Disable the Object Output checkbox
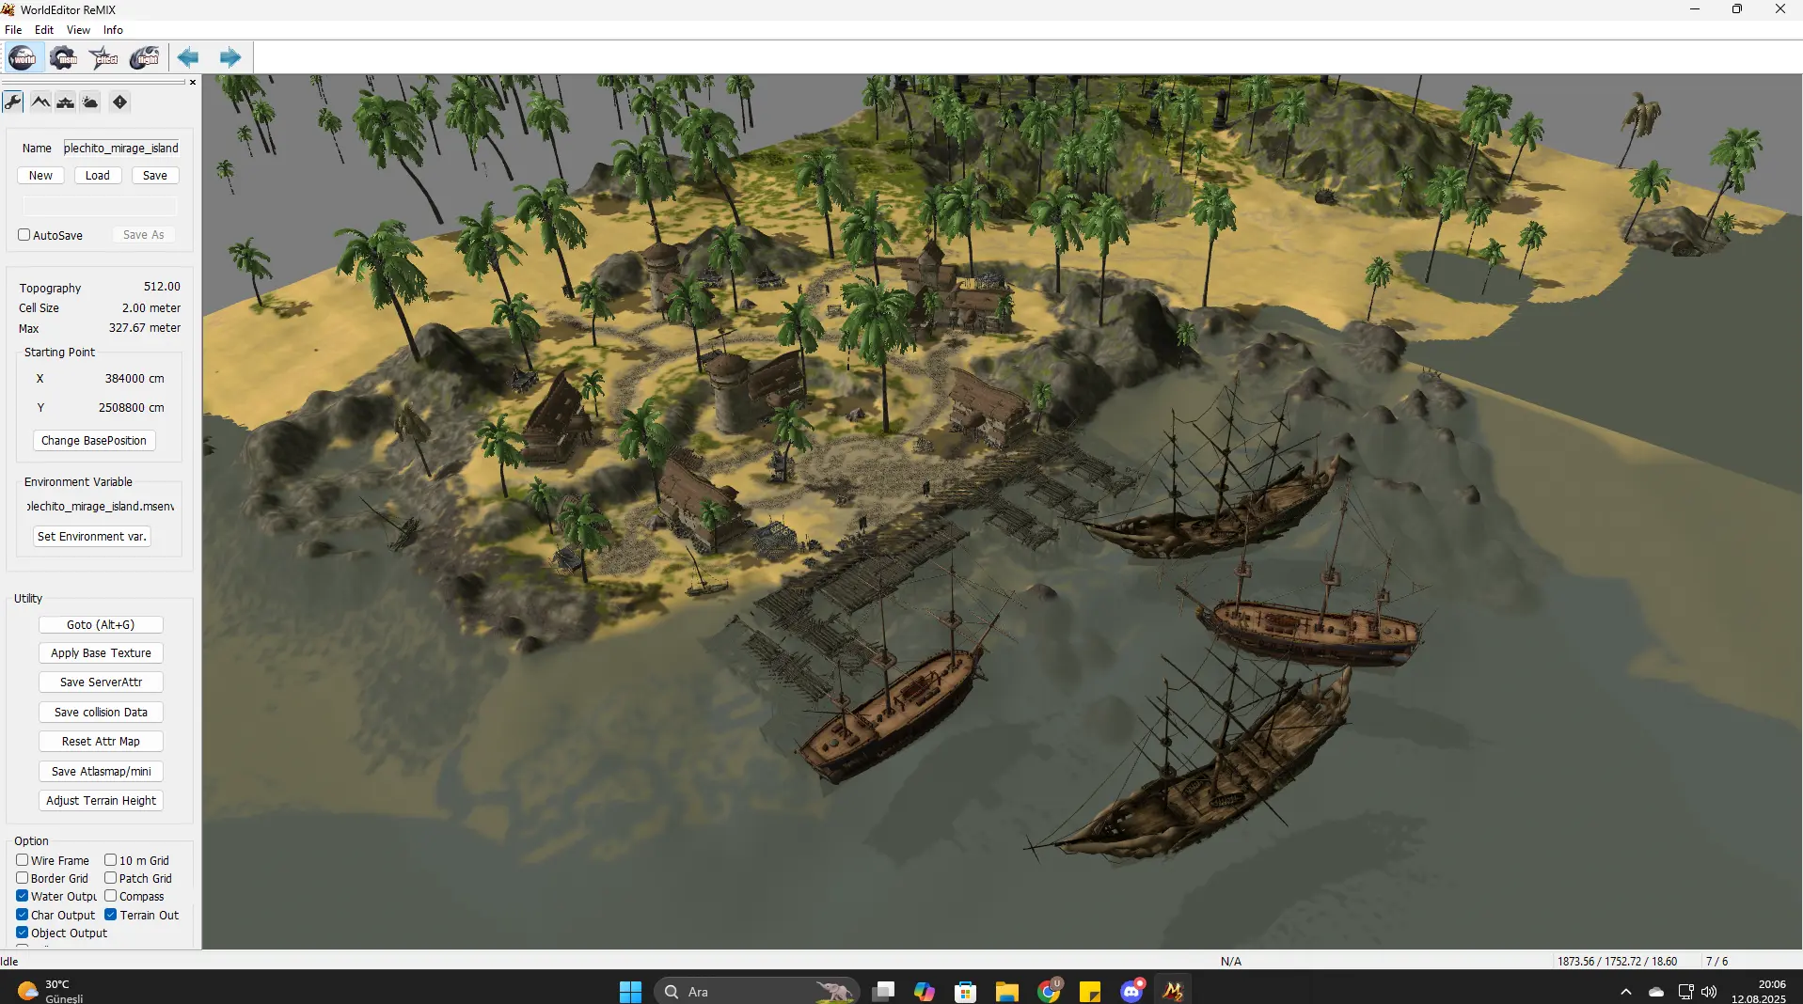1803x1004 pixels. tap(22, 933)
